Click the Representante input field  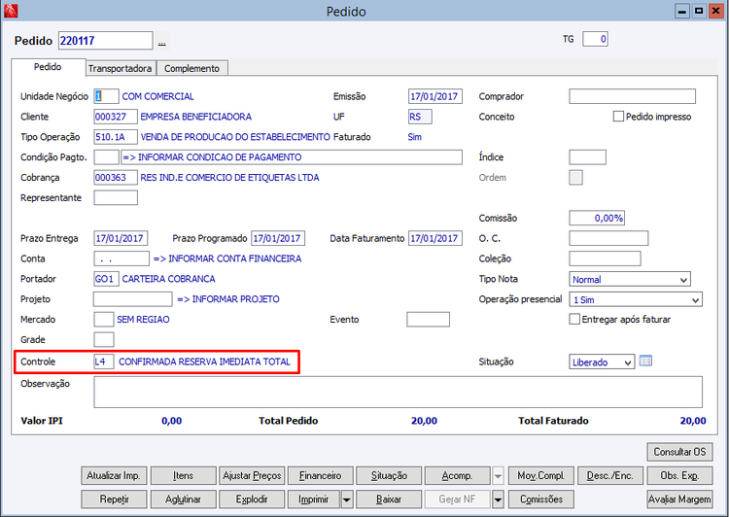[x=116, y=197]
